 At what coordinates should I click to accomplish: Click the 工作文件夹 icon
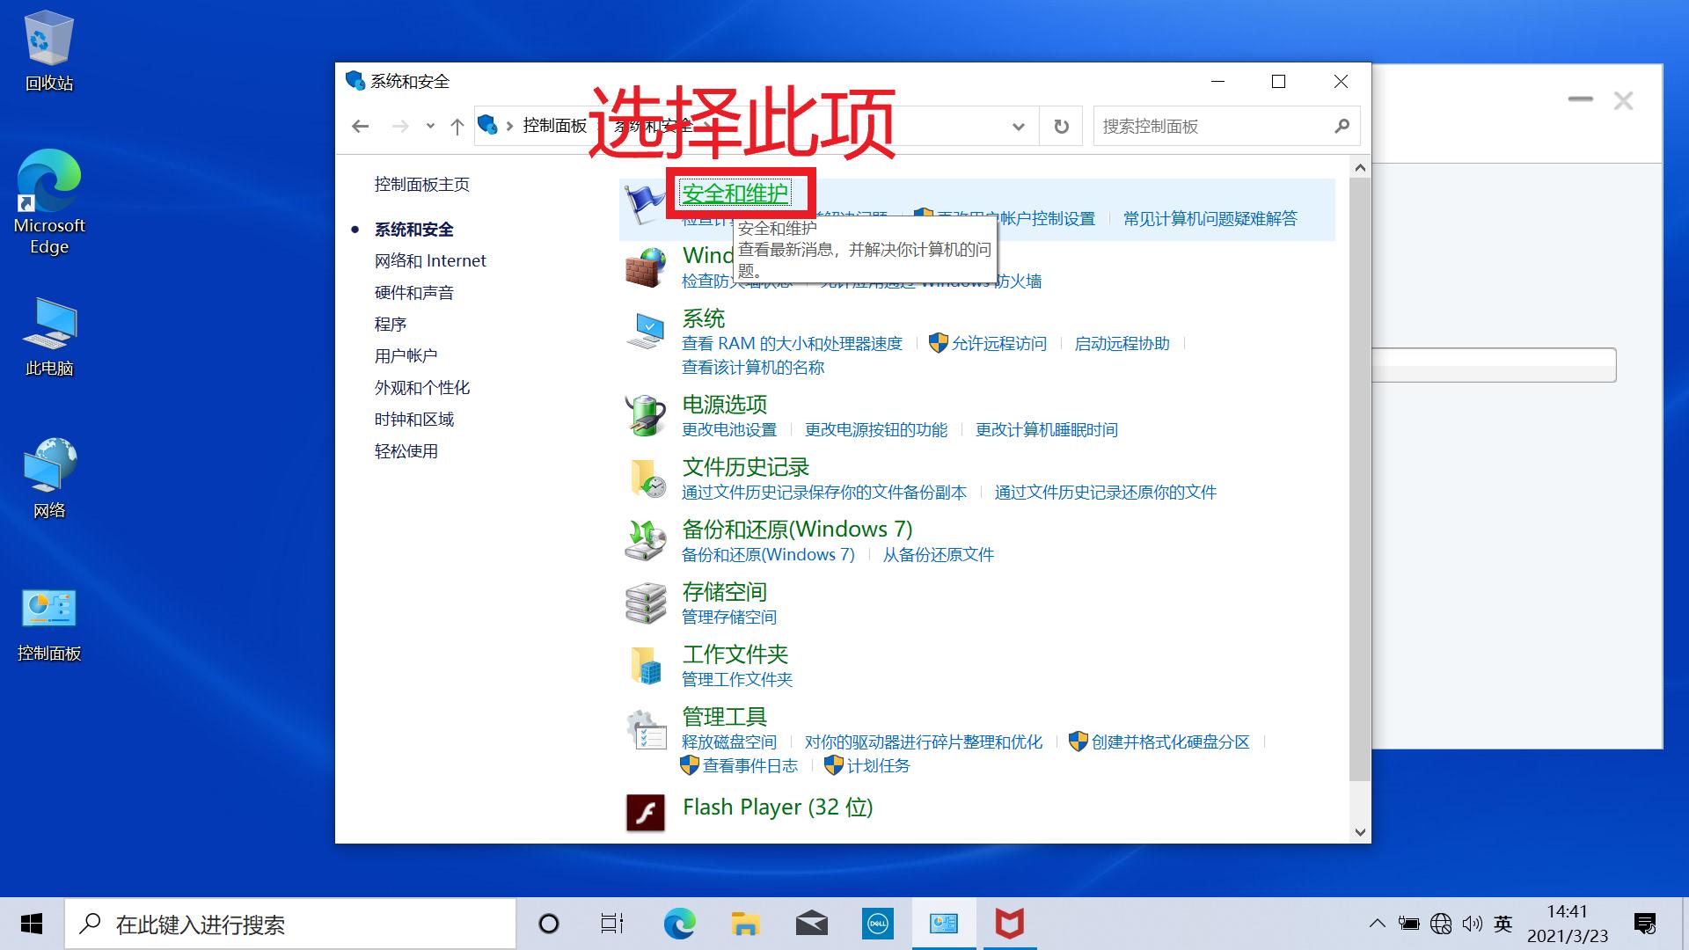(x=647, y=665)
